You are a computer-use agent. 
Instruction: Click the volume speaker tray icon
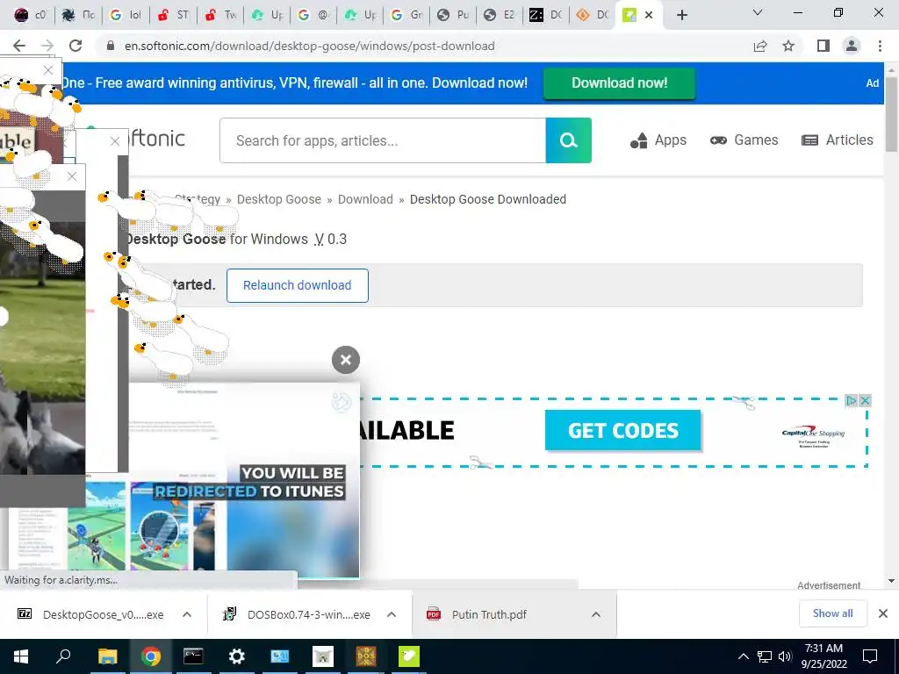tap(785, 656)
